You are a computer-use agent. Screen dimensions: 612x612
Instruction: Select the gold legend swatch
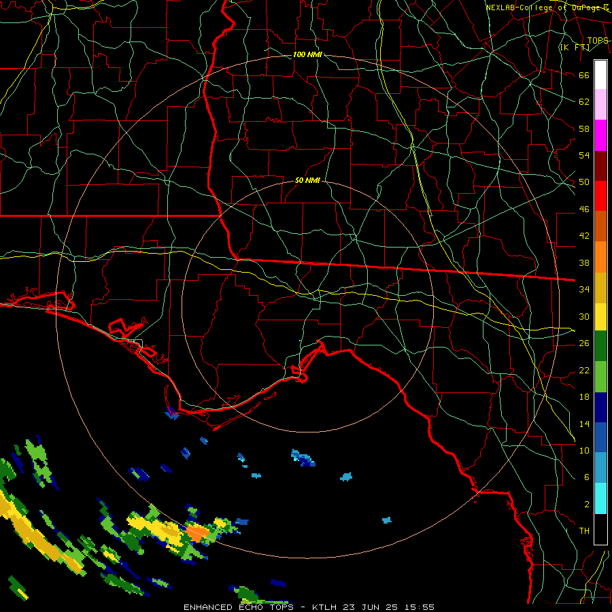(x=600, y=288)
